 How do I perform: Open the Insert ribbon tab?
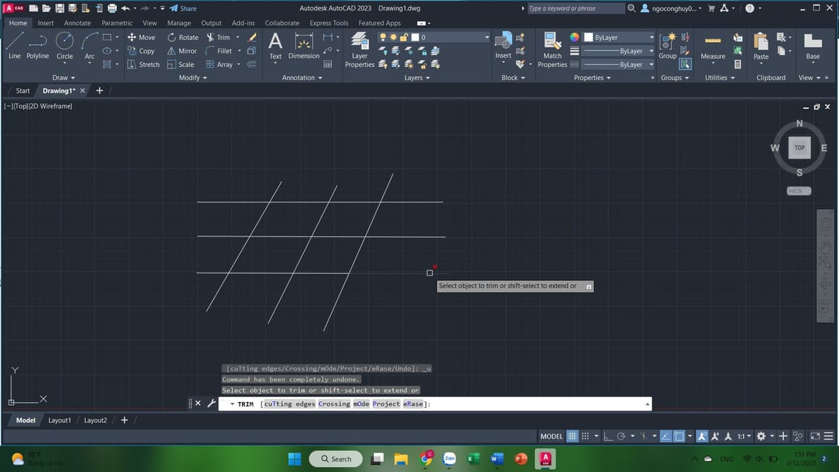pos(45,23)
